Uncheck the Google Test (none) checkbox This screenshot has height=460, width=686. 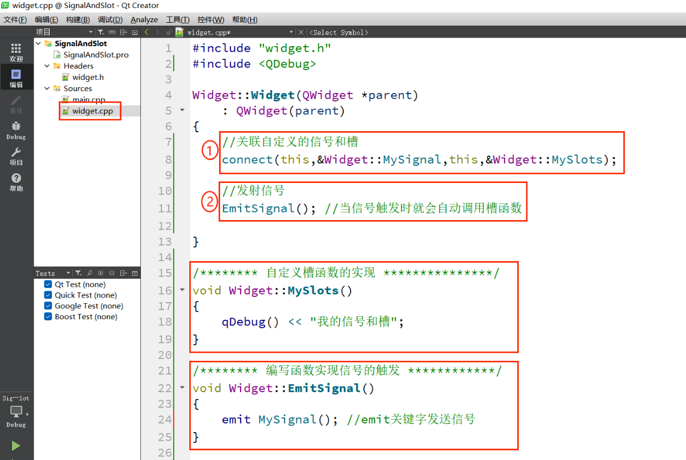click(48, 306)
